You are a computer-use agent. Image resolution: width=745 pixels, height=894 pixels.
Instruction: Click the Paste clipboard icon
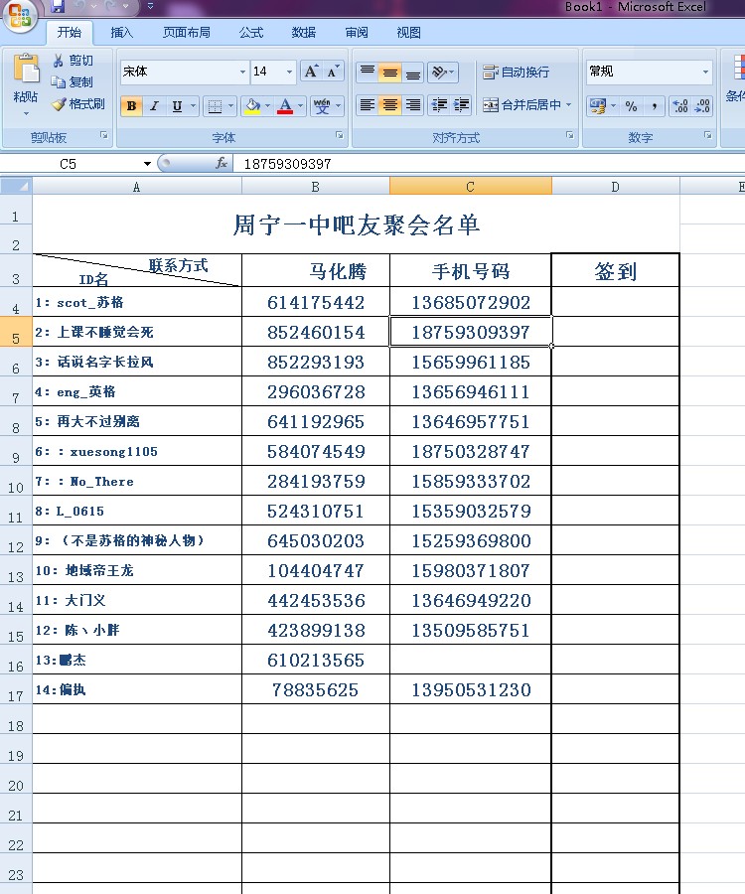(x=26, y=69)
